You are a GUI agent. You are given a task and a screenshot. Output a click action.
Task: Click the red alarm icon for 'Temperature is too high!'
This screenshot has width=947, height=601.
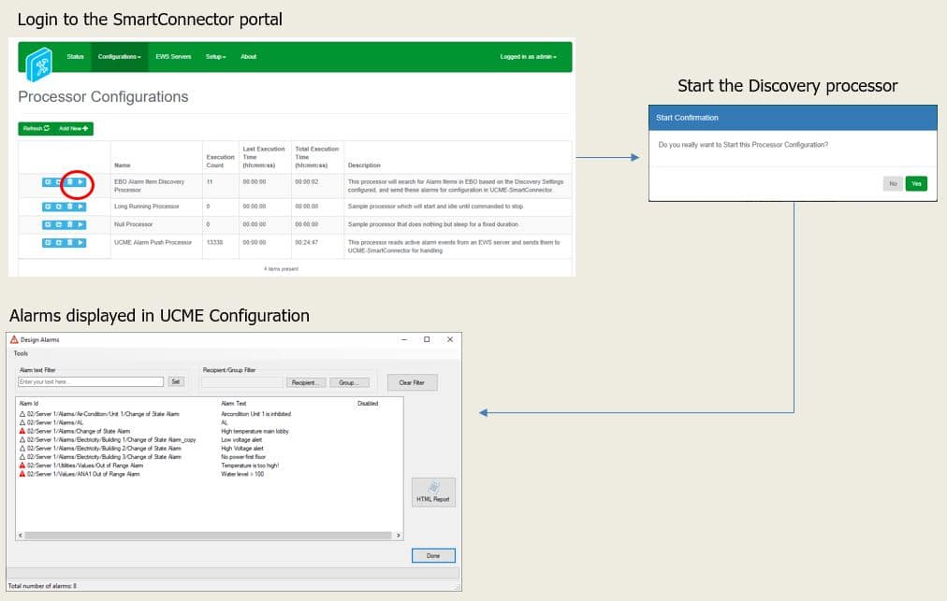click(x=22, y=465)
